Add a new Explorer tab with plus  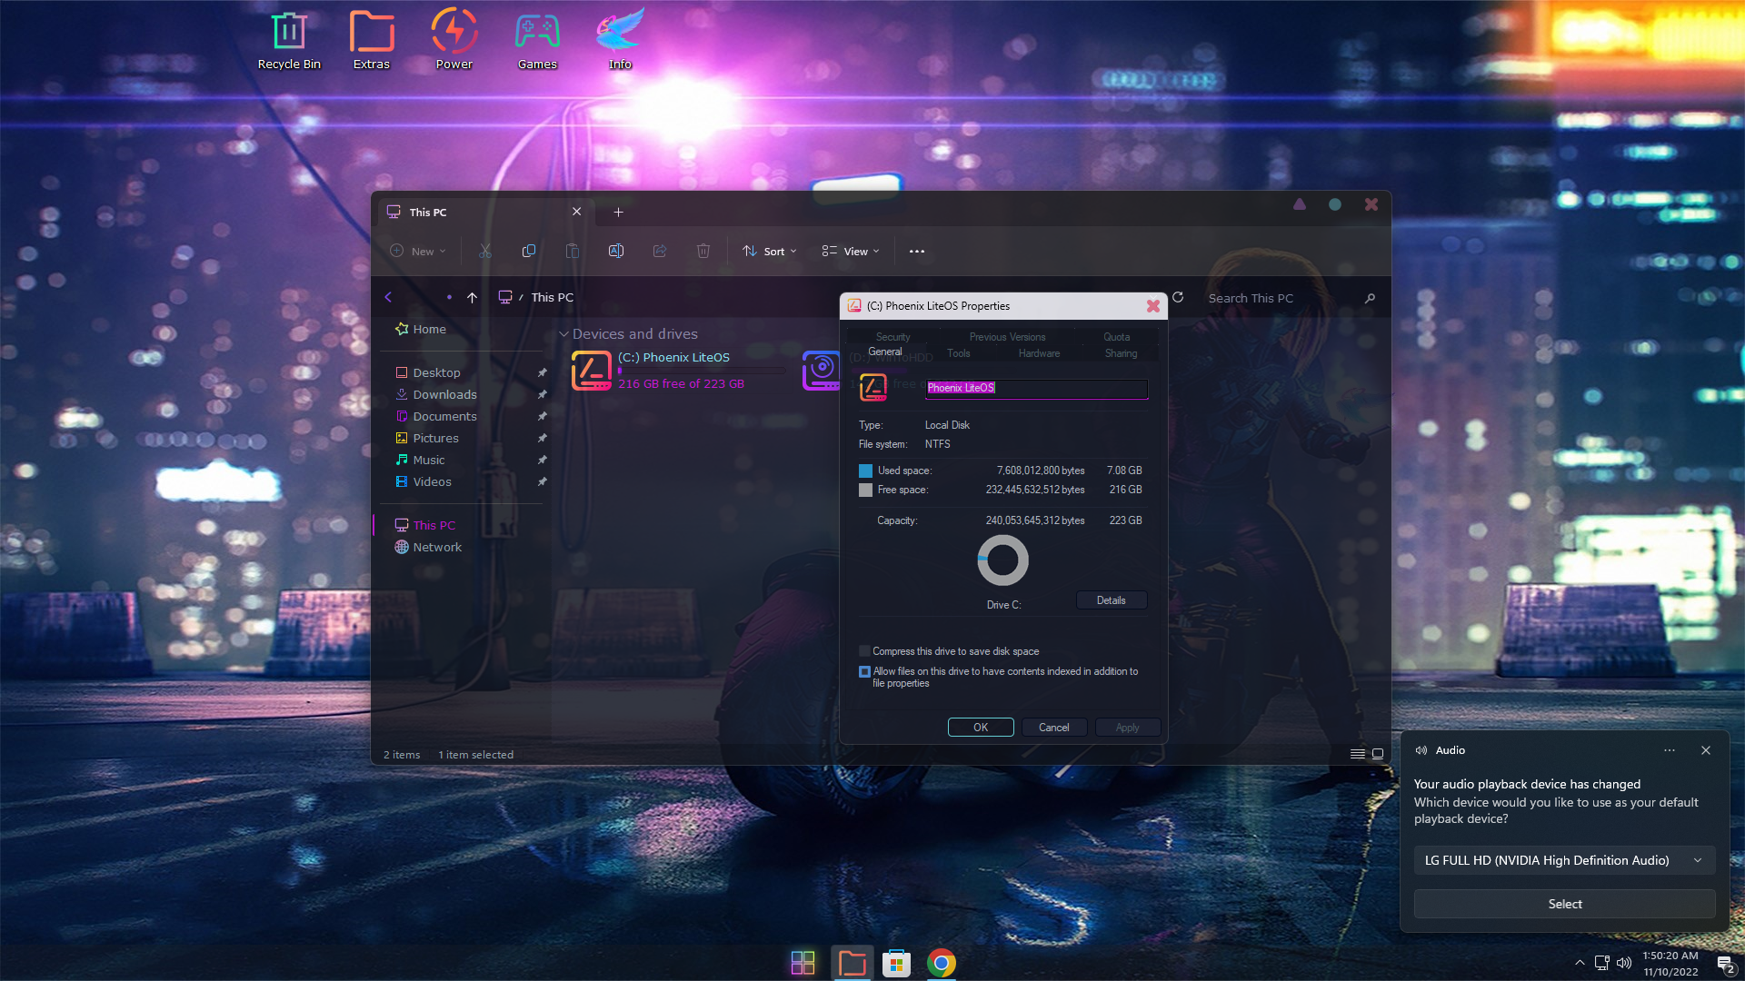(x=618, y=212)
